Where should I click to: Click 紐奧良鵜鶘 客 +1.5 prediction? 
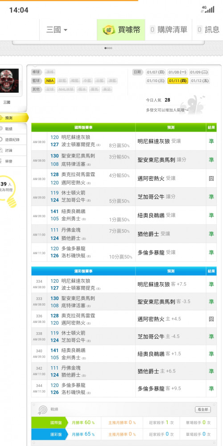tap(159, 354)
